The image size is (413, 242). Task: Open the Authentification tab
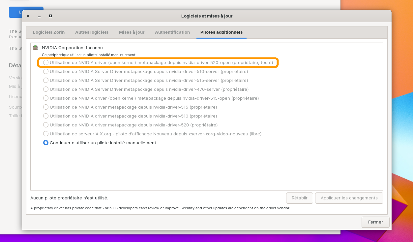pyautogui.click(x=172, y=32)
